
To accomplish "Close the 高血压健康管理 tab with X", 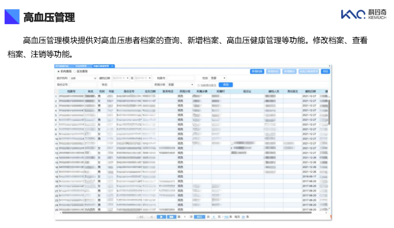I will coord(112,66).
